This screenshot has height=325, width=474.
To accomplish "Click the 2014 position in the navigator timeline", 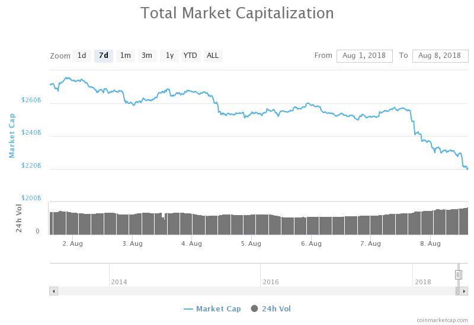I will click(118, 281).
